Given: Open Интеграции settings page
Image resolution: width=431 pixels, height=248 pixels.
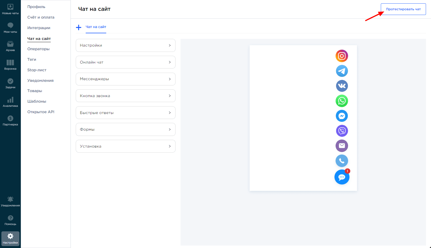Looking at the screenshot, I should 39,28.
